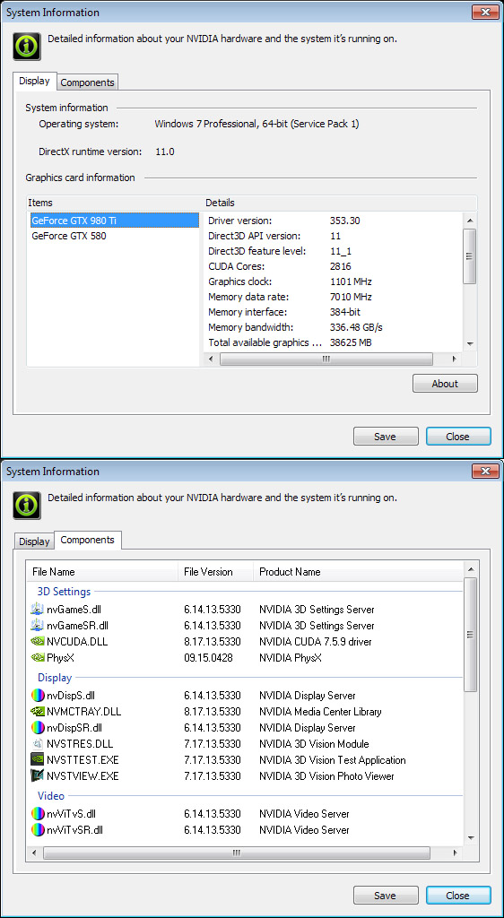Click Details horizontal scroll left arrow
Viewport: 504px width, 918px height.
tap(211, 359)
